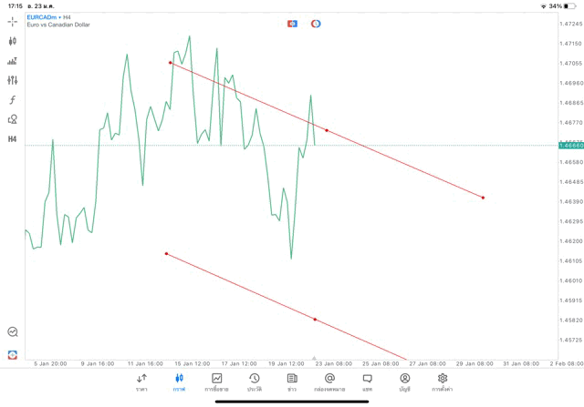Tap the red-blue one-click trading icon
Image resolution: width=584 pixels, height=407 pixels.
tap(292, 24)
